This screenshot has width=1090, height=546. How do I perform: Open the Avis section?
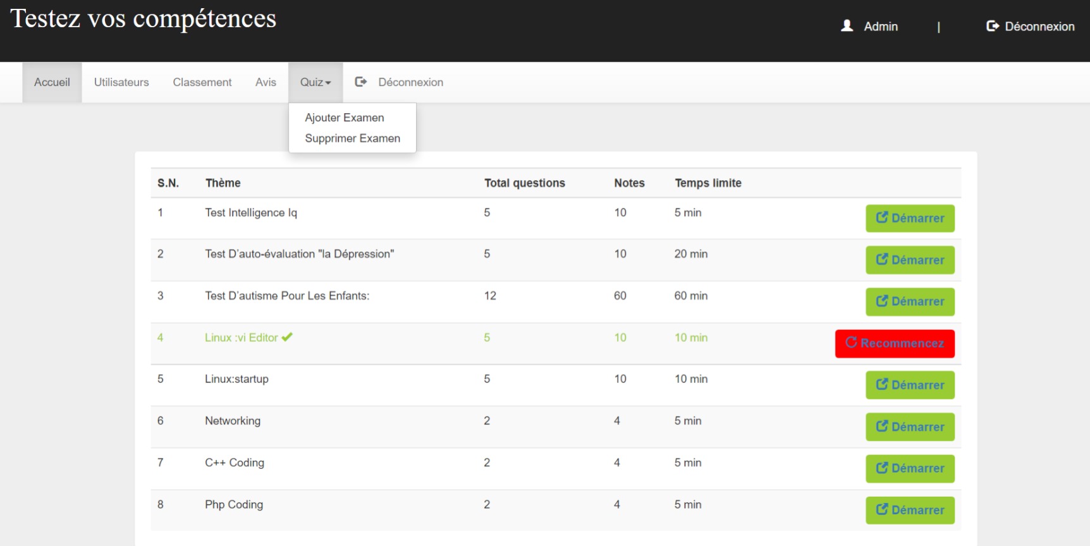(x=266, y=82)
